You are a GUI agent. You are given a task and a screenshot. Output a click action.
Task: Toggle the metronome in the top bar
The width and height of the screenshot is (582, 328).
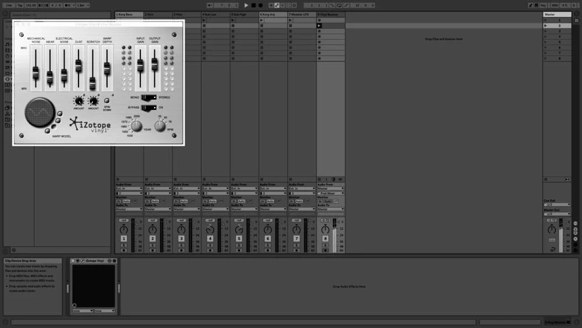(68, 5)
